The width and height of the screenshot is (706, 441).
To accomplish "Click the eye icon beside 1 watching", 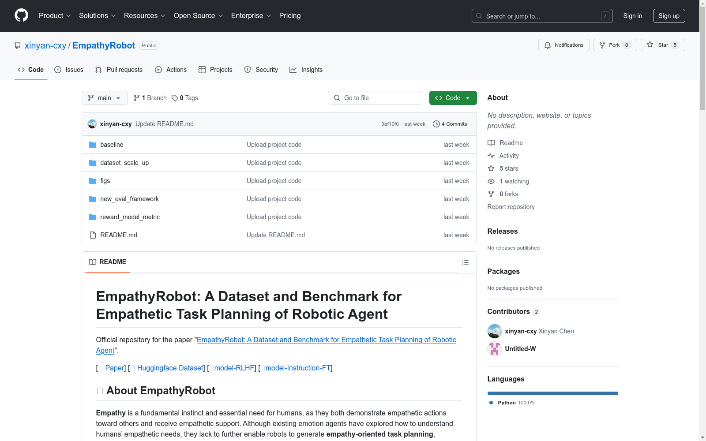I will point(491,181).
